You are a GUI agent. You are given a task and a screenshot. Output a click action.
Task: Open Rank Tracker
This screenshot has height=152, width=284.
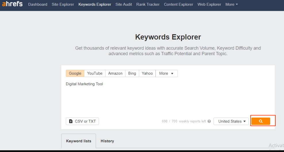click(148, 4)
